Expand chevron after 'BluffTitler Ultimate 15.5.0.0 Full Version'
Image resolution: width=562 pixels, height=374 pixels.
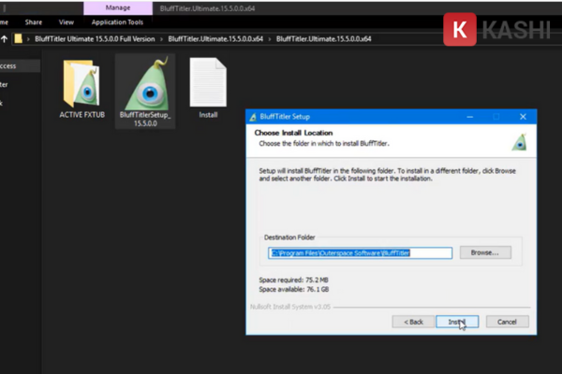click(161, 39)
